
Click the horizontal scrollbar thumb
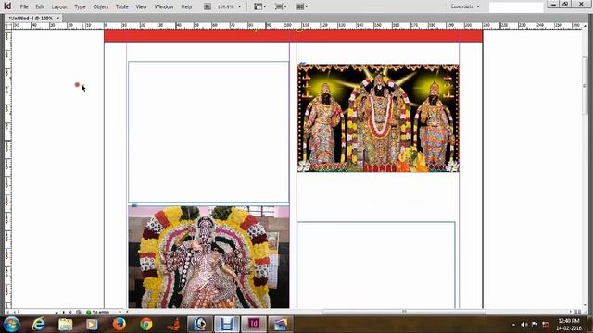pyautogui.click(x=404, y=312)
